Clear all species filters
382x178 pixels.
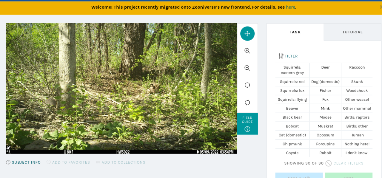[344, 163]
